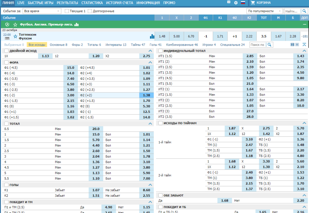
Task: Open the shopping cart icon next to Корзина
Action: [x=253, y=3]
